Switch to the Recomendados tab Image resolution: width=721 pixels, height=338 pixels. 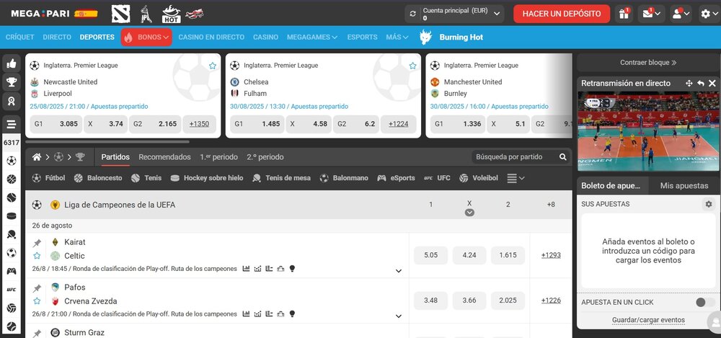164,157
